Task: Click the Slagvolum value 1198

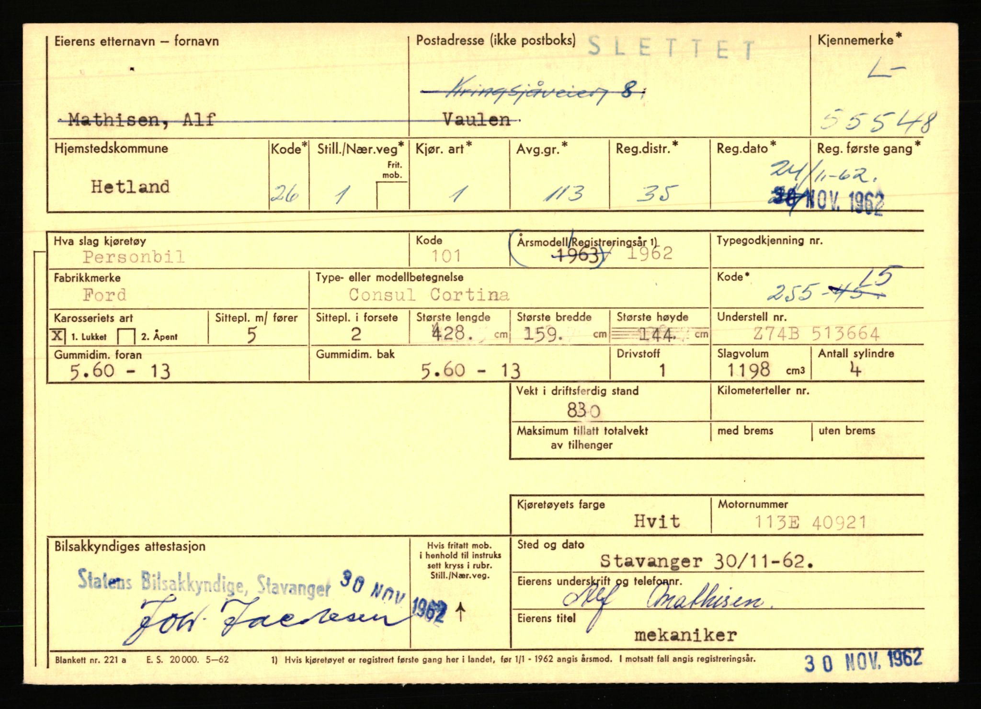Action: click(748, 370)
